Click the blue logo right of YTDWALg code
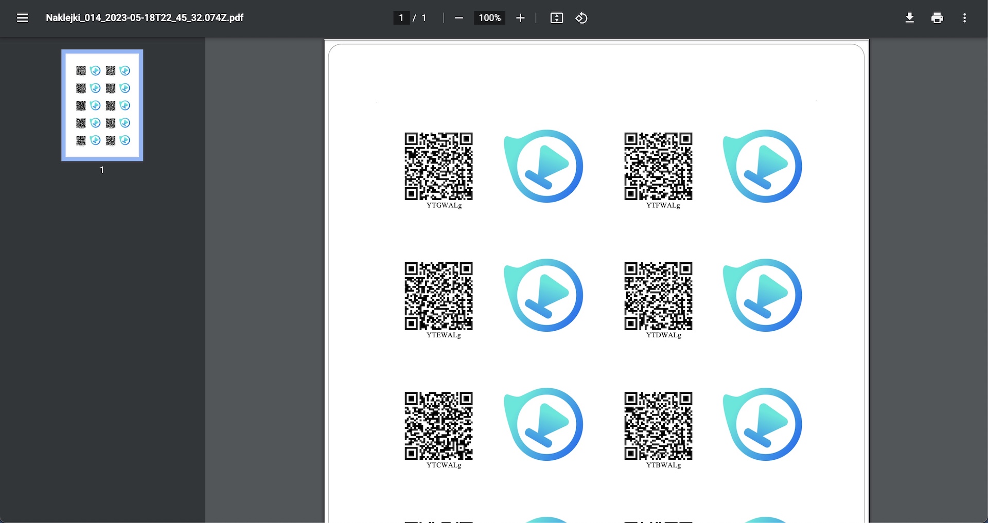The width and height of the screenshot is (988, 523). [x=763, y=296]
